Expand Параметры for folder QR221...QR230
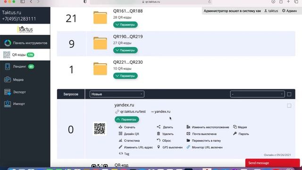 coord(126,76)
